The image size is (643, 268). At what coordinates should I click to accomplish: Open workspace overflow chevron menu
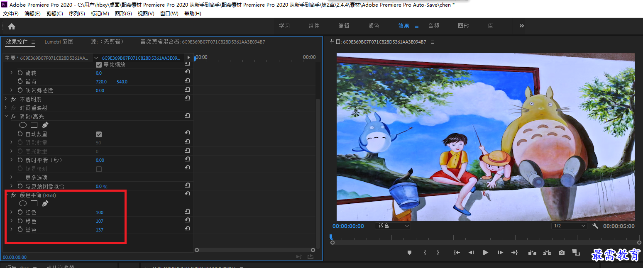point(522,26)
